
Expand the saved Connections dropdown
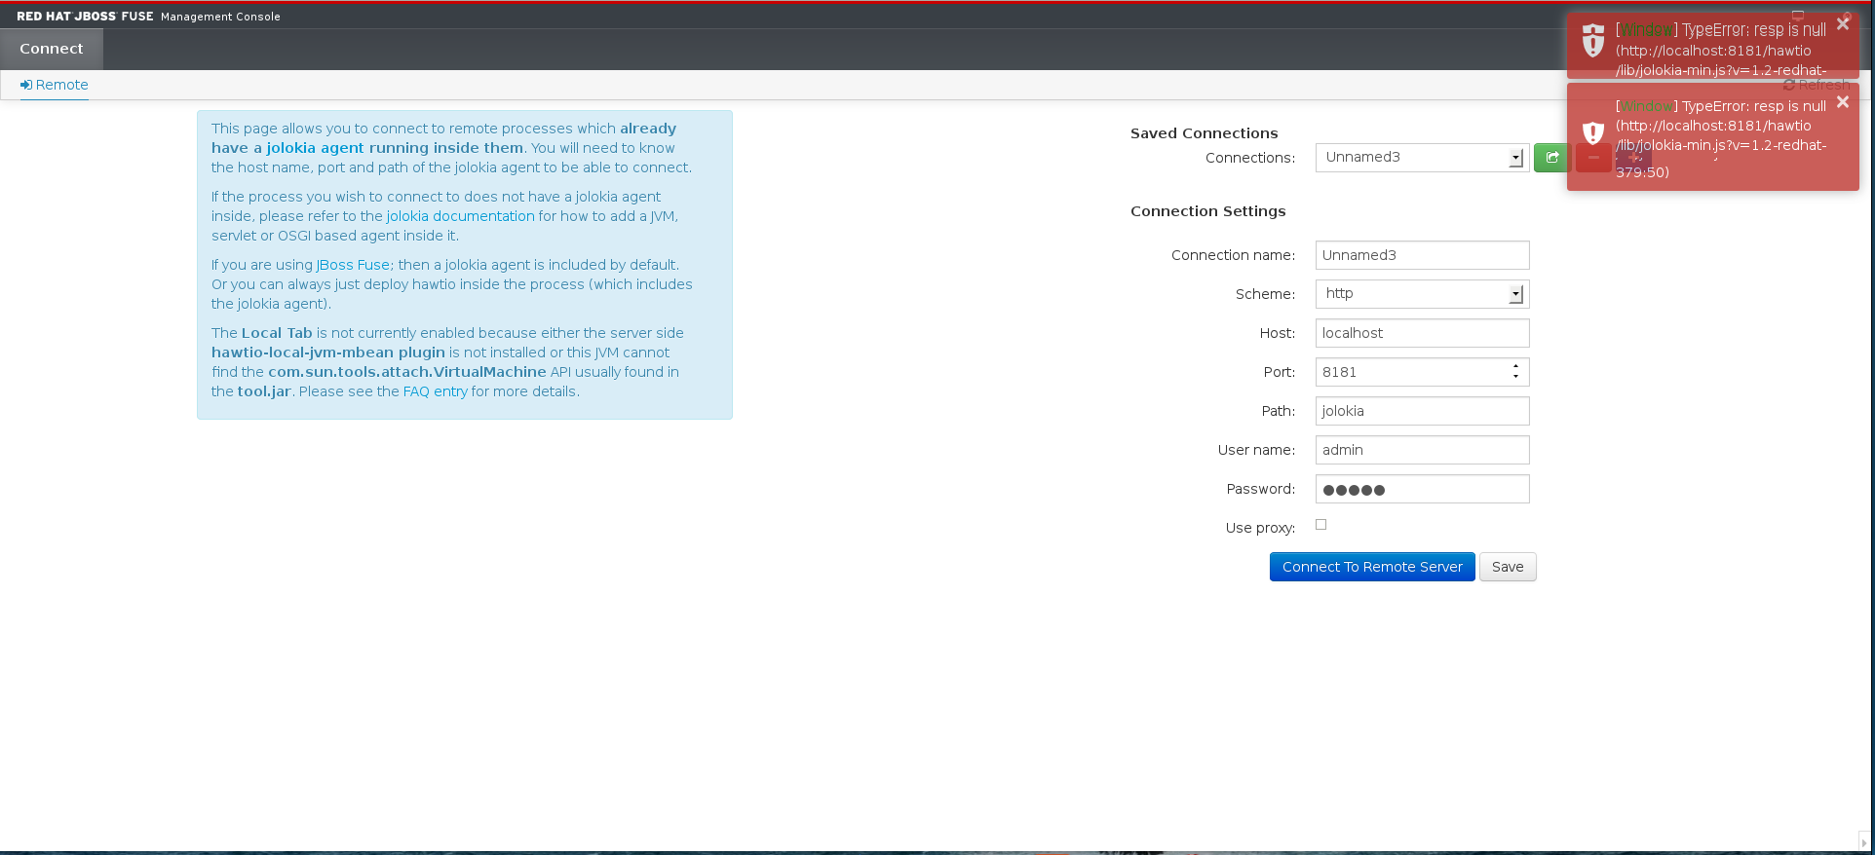[x=1422, y=158]
